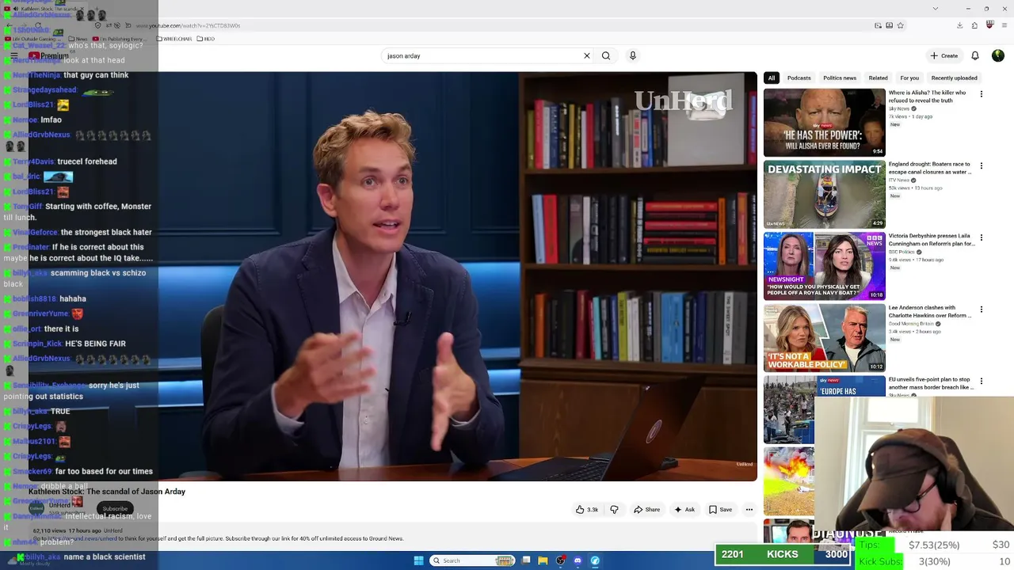Image resolution: width=1014 pixels, height=570 pixels.
Task: Share the video via Share button
Action: tap(646, 510)
